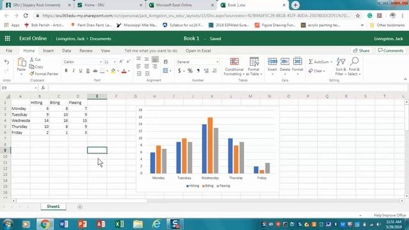This screenshot has width=409, height=230.
Task: Click the Merge cells icon
Action: tap(166, 71)
